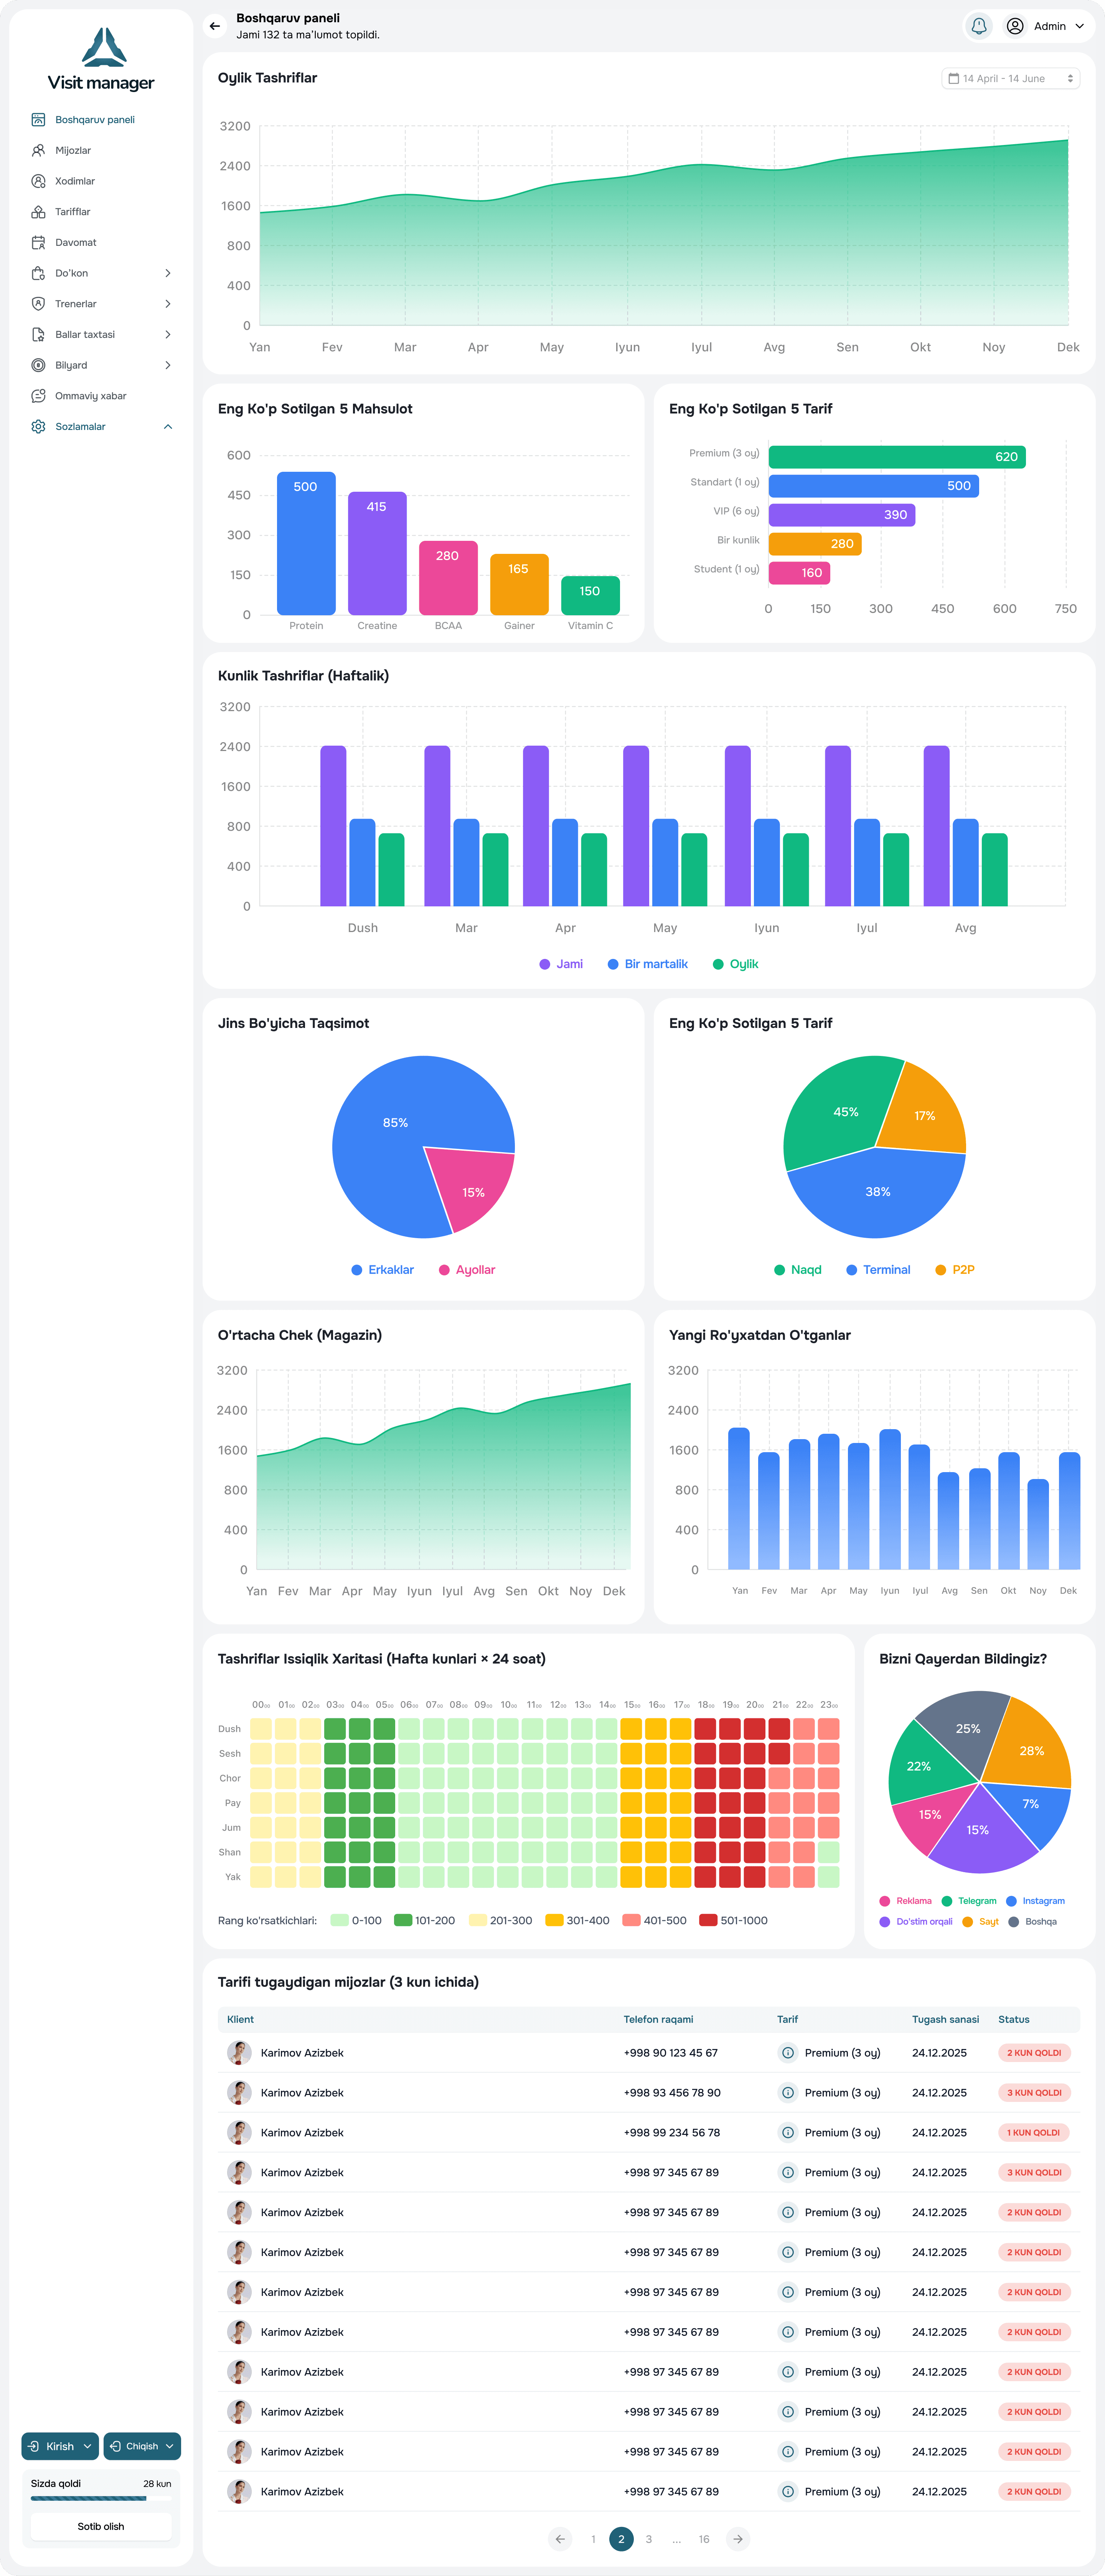The height and width of the screenshot is (2576, 1105).
Task: Toggle the Bir martalik legend series
Action: point(648,964)
